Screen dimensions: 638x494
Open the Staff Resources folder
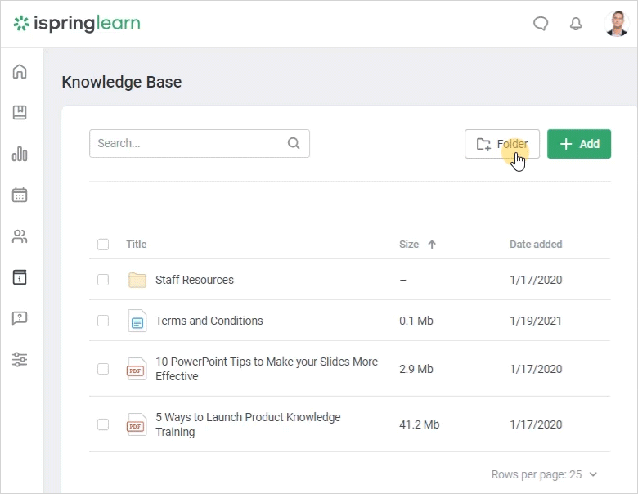[x=194, y=280]
